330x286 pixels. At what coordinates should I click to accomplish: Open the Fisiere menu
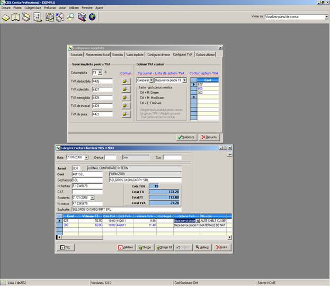[x=17, y=8]
